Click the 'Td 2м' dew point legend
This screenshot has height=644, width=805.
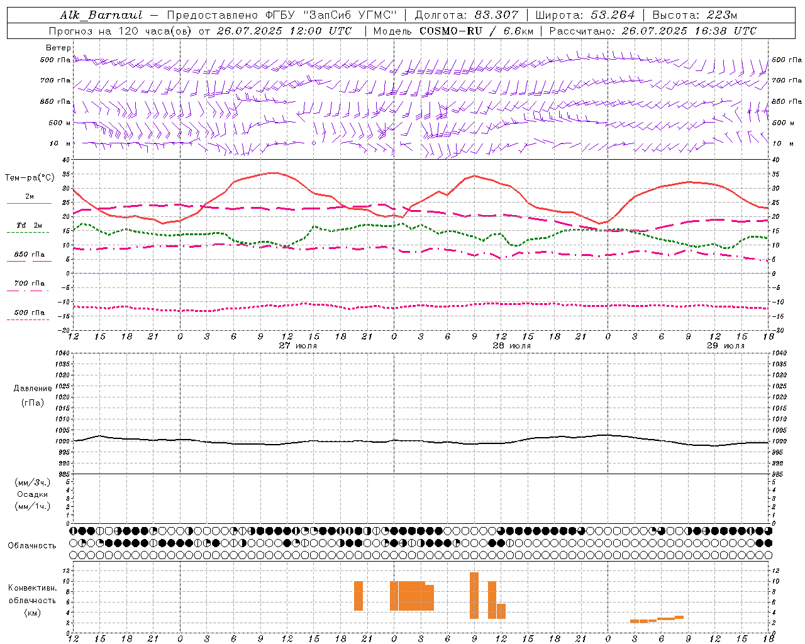click(30, 225)
